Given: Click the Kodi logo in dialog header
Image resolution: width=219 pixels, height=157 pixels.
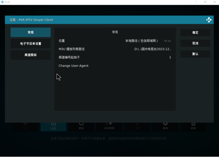Looking at the screenshot, I should [x=209, y=20].
